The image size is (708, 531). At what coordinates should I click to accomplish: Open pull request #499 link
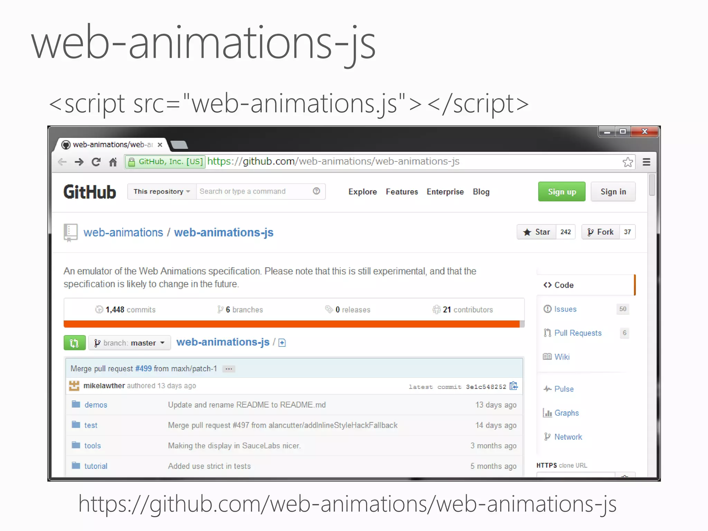point(143,369)
